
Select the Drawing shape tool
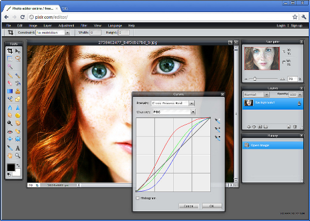pos(18,99)
